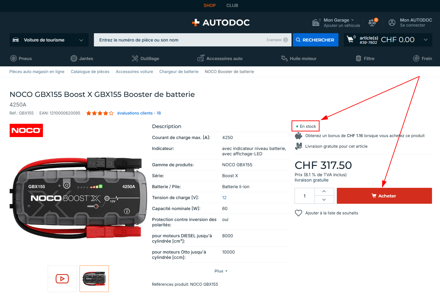Increase quantity with the up arrow

click(324, 192)
